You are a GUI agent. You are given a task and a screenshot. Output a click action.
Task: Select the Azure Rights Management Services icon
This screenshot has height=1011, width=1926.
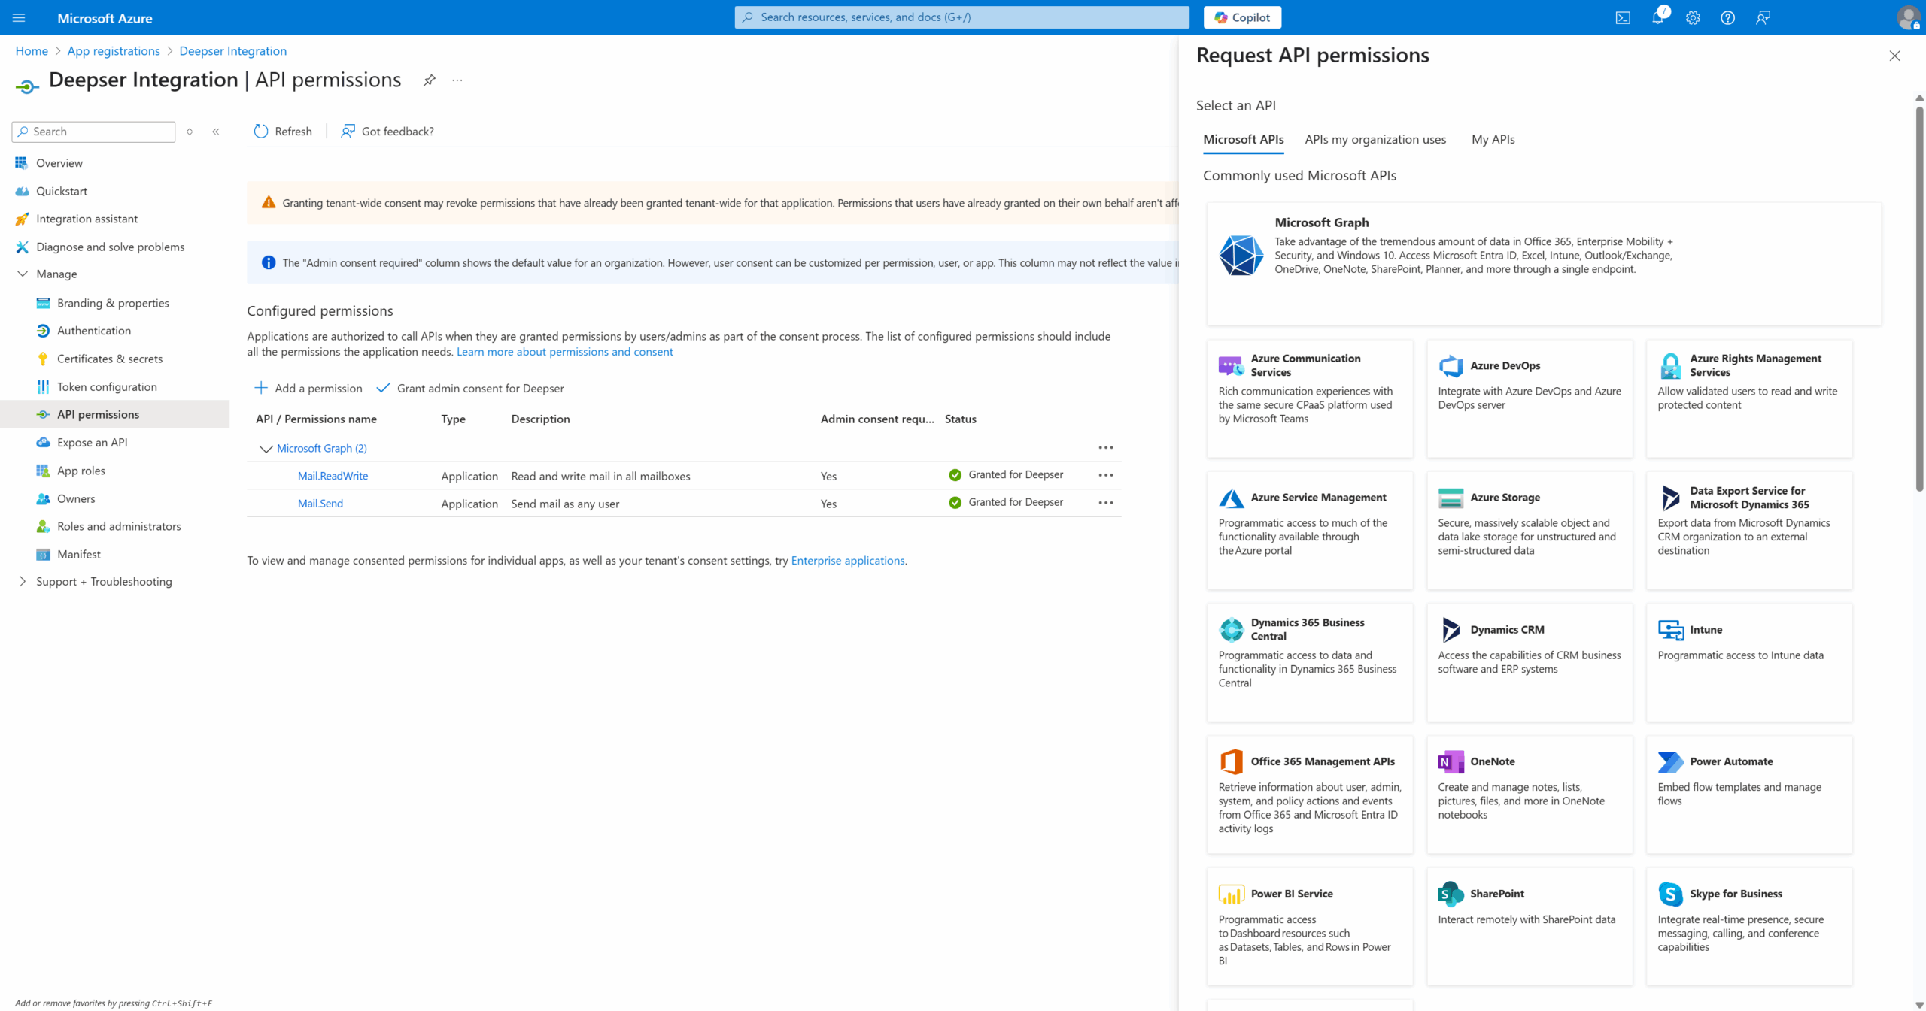[x=1670, y=366]
